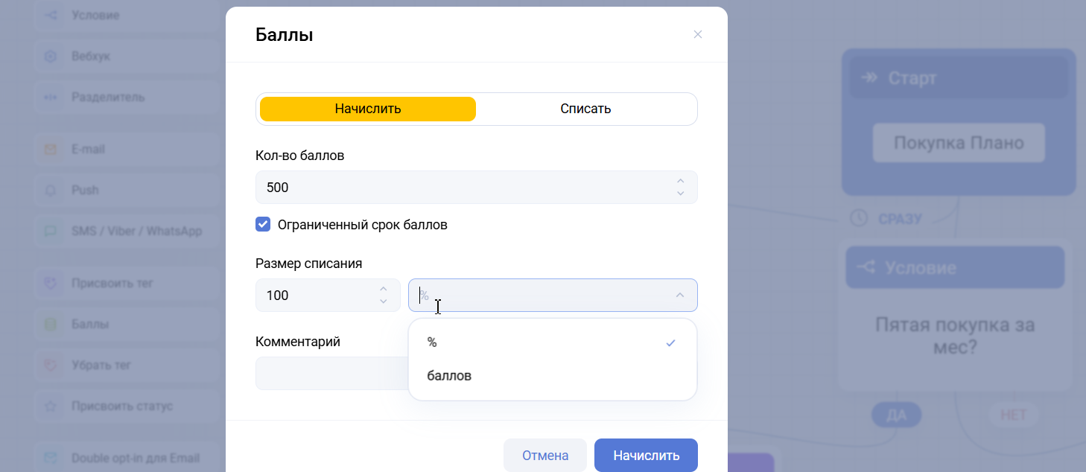The width and height of the screenshot is (1086, 472).
Task: Click the Вебхук icon in sidebar
Action: 51,57
